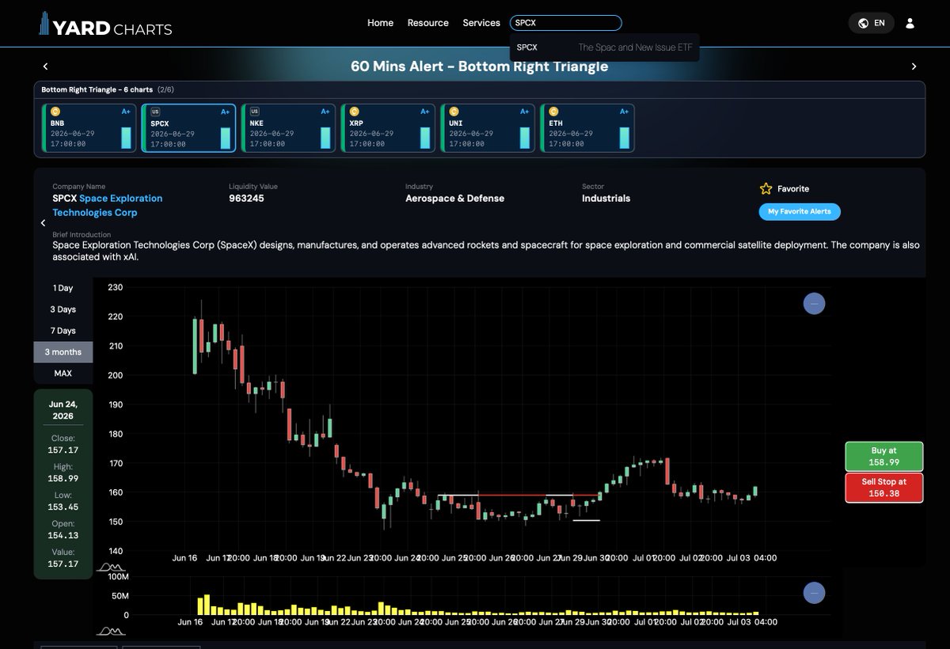The image size is (950, 649).
Task: Open the EN language selector
Action: coord(871,23)
